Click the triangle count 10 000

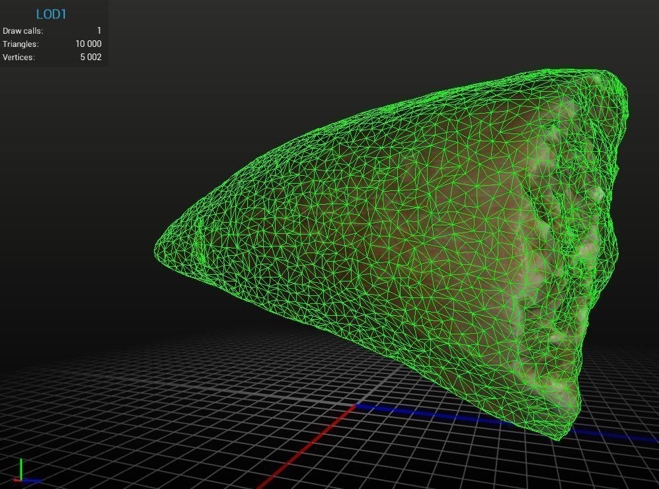(x=89, y=44)
